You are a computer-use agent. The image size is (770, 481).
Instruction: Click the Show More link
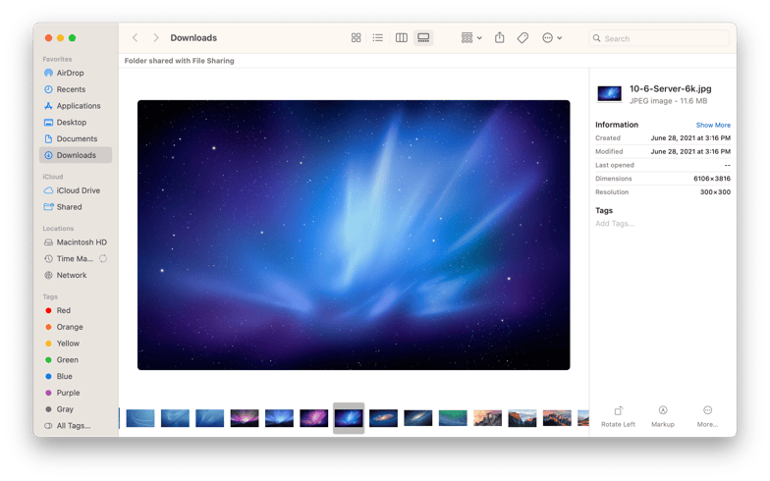(713, 126)
